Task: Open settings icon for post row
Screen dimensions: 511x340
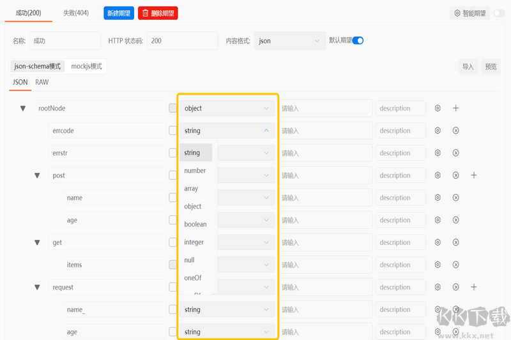Action: [438, 175]
